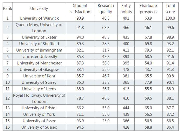Click the Queen Mary, University of London cell
Screen dimensions: 182x131
pyautogui.click(x=39, y=28)
